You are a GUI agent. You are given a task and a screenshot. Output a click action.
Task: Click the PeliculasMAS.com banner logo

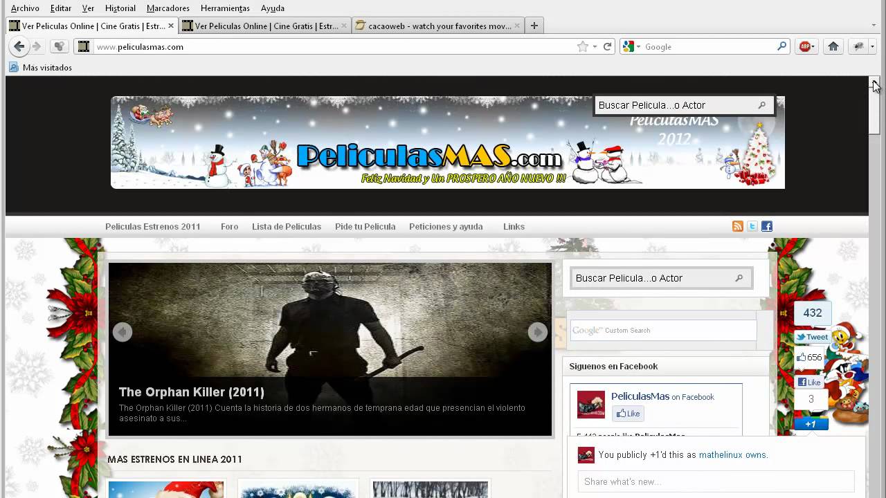(428, 156)
